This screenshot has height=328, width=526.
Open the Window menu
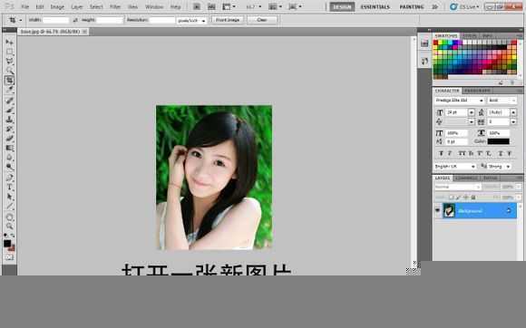point(154,6)
